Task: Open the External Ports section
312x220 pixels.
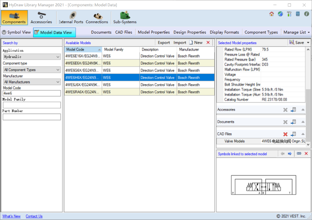Action: [71, 18]
